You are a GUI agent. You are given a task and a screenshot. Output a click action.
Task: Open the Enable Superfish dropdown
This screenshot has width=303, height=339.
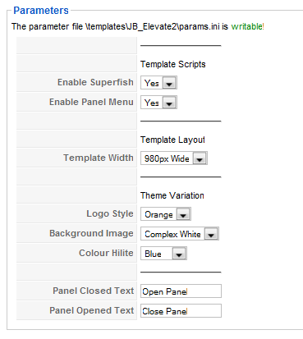click(158, 83)
